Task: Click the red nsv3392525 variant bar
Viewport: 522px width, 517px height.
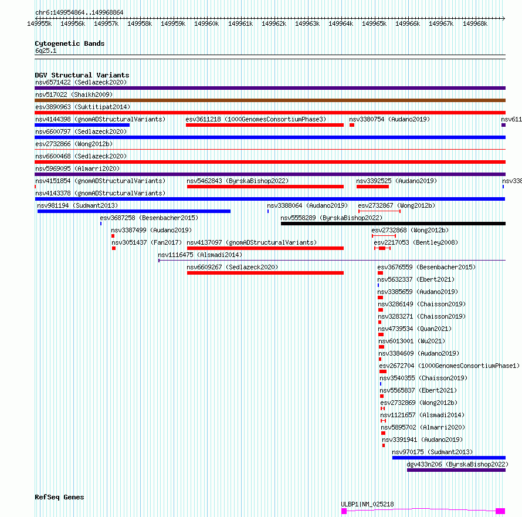Action: 372,187
